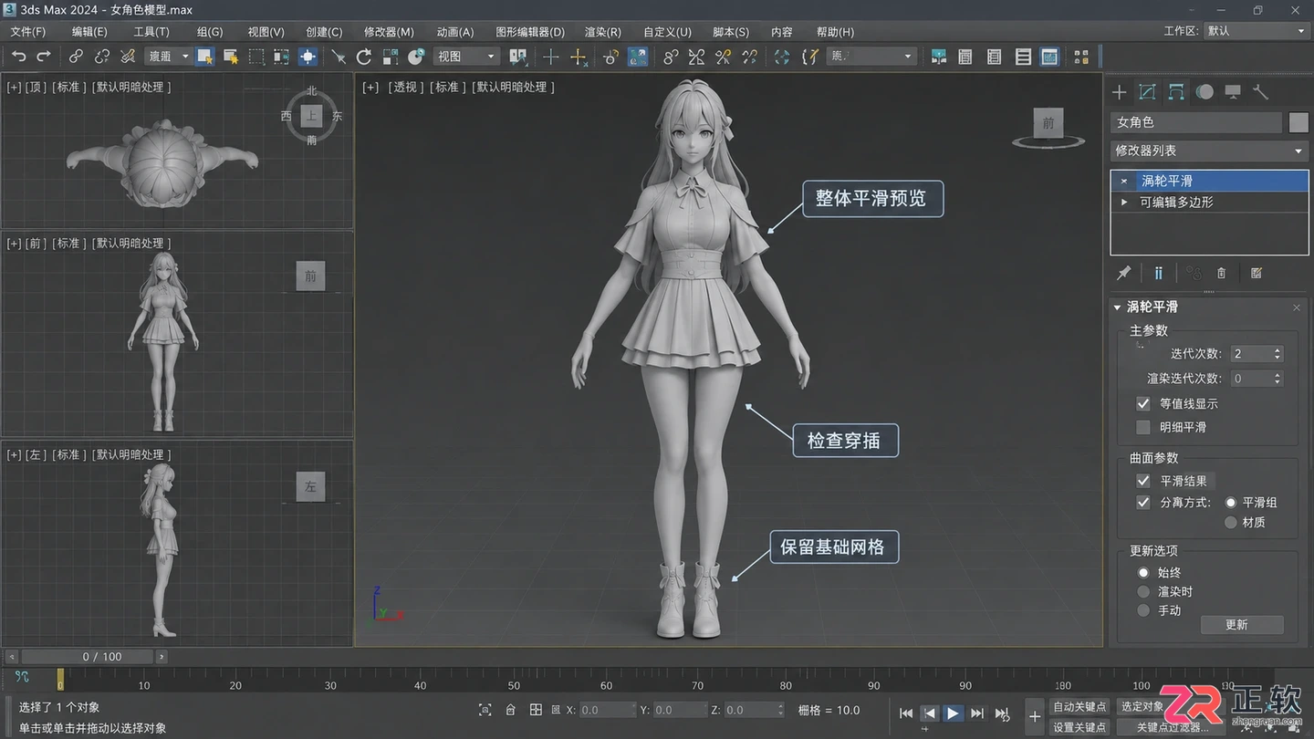Open the Display panel monitor icon
Screen dimensions: 1314x739
[x=1233, y=92]
